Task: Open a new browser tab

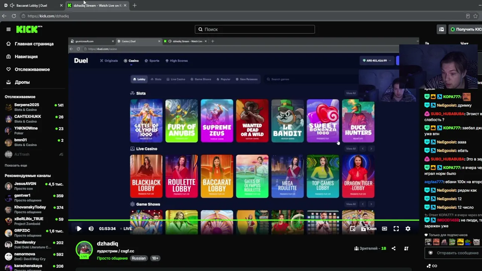Action: point(134,5)
